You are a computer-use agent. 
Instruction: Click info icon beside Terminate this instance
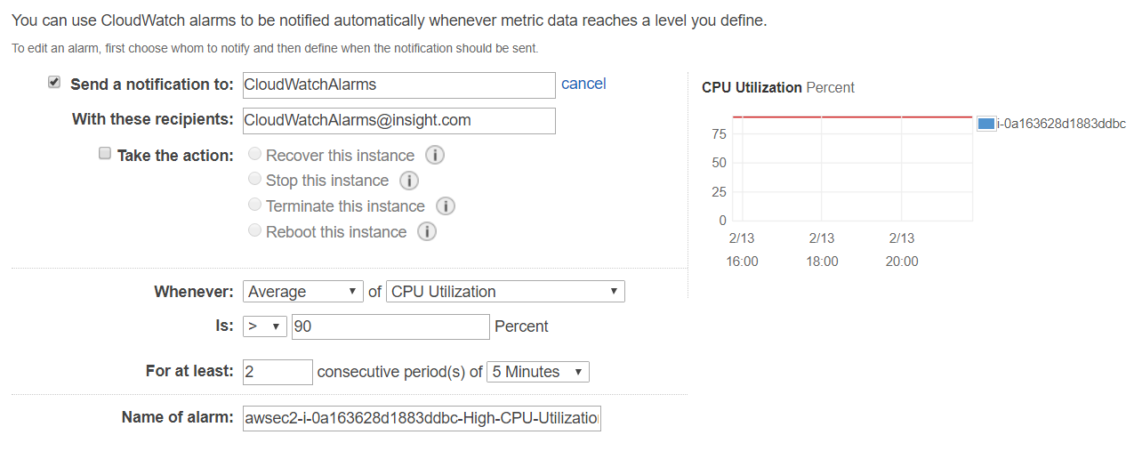click(x=446, y=206)
